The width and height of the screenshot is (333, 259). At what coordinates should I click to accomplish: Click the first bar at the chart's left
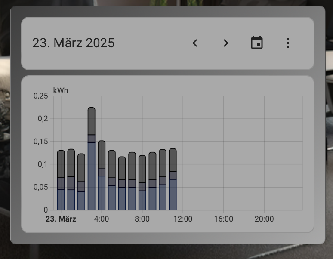click(x=61, y=181)
